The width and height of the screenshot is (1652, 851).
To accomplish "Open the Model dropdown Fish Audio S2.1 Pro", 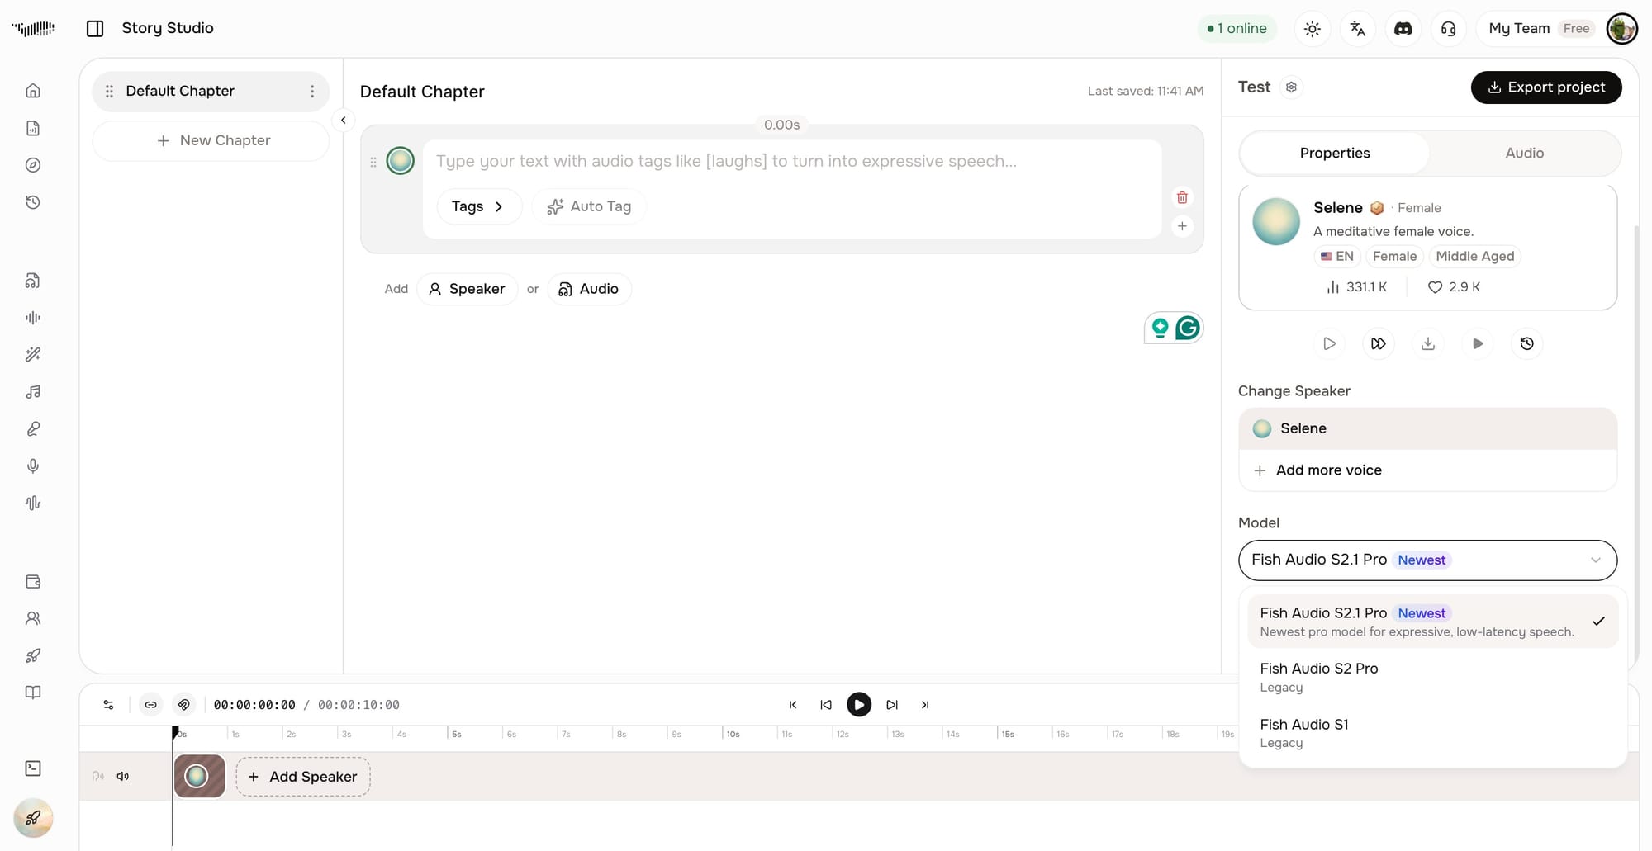I will coord(1427,560).
